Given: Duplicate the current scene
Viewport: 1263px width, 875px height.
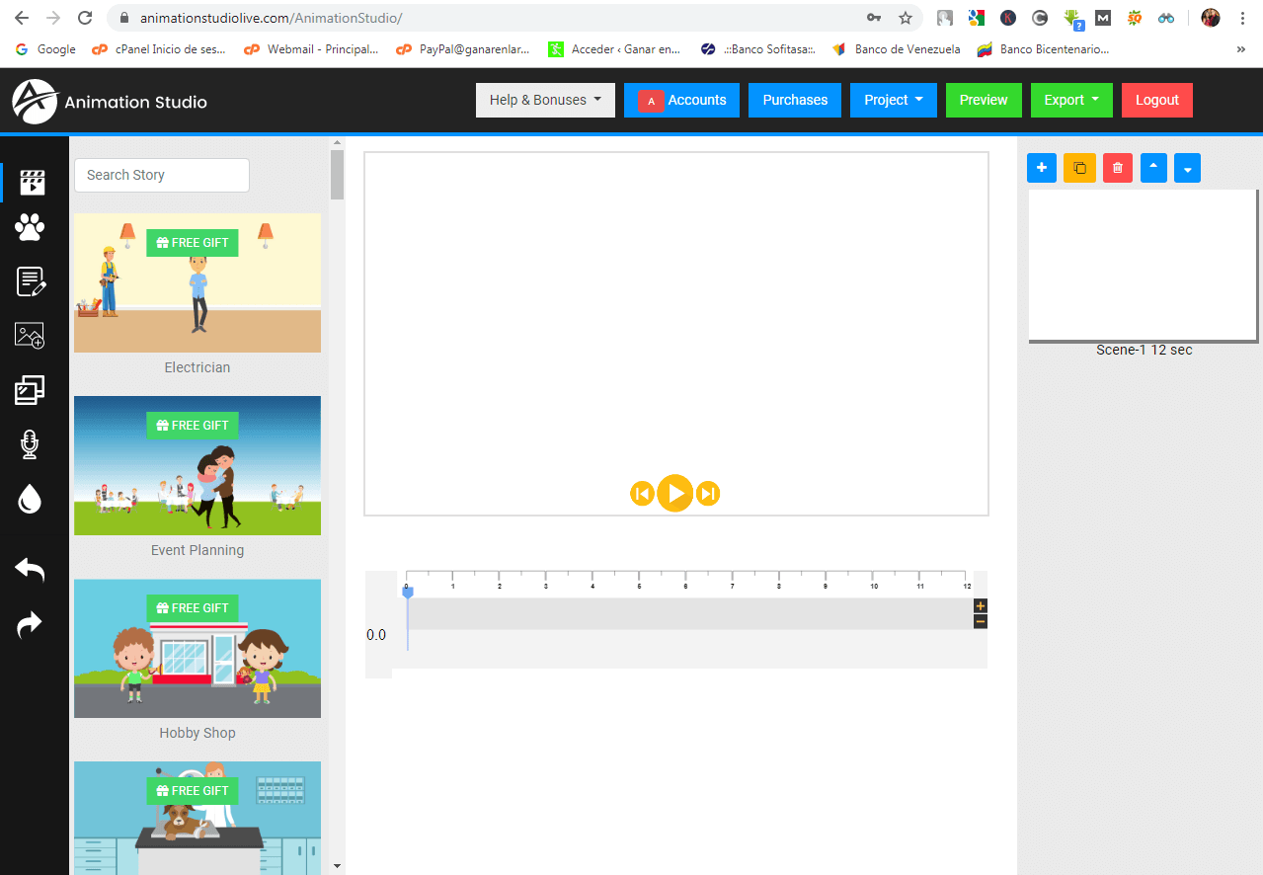Looking at the screenshot, I should coord(1079,168).
